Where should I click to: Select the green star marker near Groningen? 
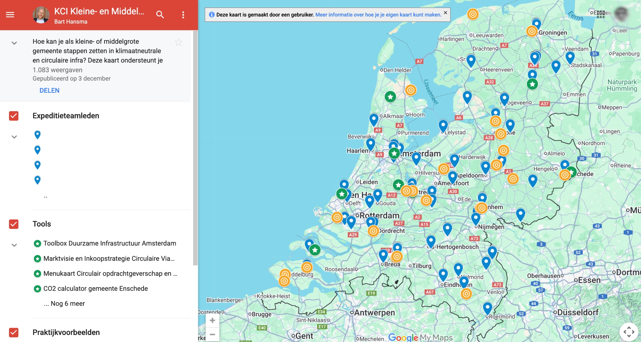click(532, 84)
